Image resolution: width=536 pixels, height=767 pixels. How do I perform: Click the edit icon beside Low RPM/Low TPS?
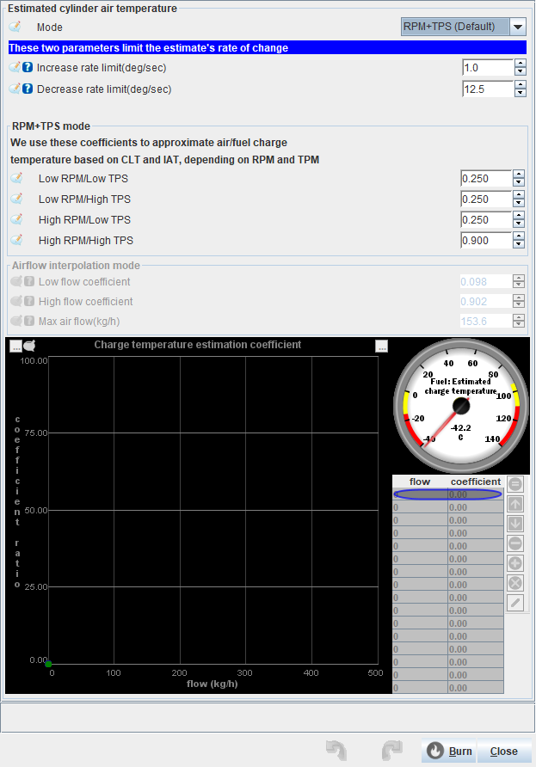16,178
